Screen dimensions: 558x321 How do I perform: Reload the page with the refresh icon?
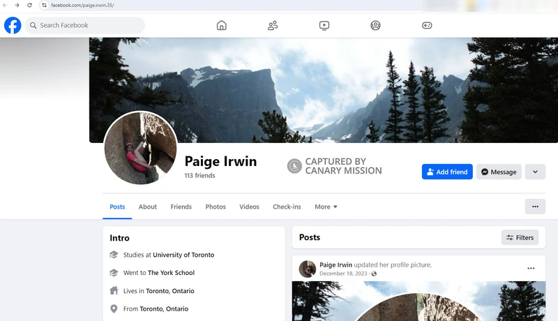(x=29, y=5)
